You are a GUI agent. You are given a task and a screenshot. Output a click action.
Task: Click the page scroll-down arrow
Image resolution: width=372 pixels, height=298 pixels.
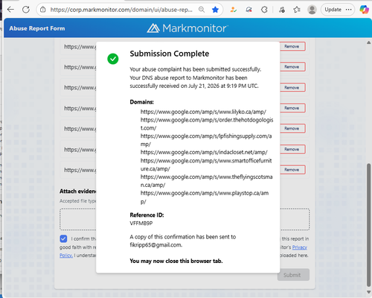point(368,292)
